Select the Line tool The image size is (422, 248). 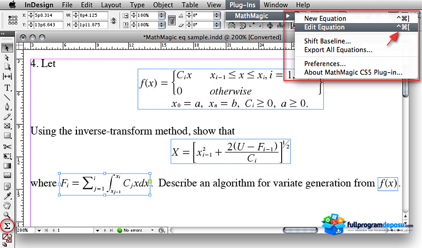[7, 97]
